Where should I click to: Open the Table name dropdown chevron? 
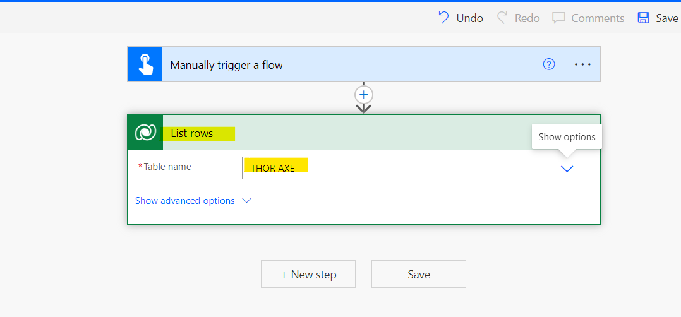coord(567,169)
